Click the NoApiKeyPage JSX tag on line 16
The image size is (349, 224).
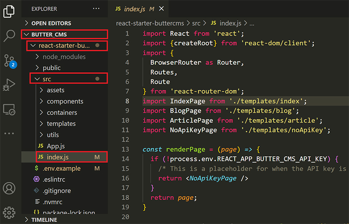pyautogui.click(x=213, y=178)
